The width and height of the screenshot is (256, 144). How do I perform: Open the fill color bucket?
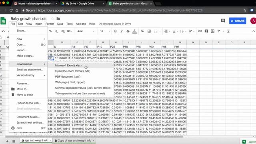142,31
